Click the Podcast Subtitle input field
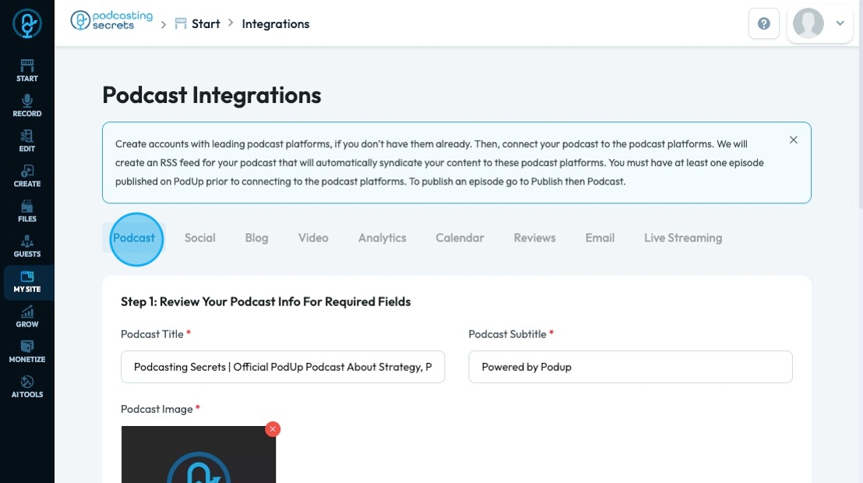863x483 pixels. pyautogui.click(x=630, y=367)
